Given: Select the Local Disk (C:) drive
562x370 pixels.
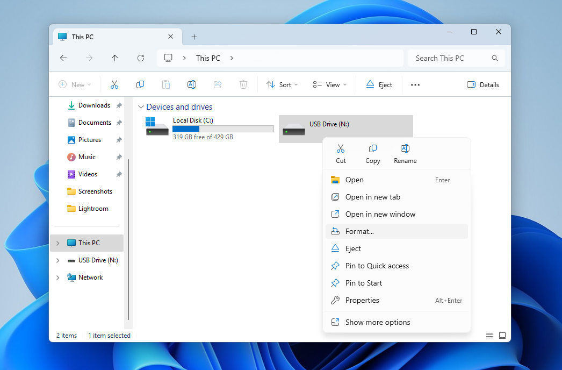Looking at the screenshot, I should [x=210, y=129].
